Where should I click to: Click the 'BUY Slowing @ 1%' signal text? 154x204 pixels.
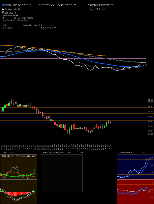click(x=48, y=28)
